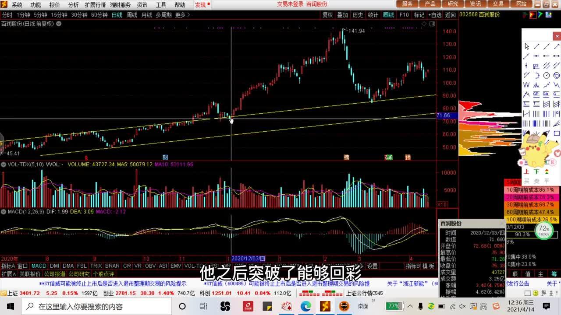Screen dimensions: 561x315
Task: Open the 百润股份 chart title dropdown arrow
Action: pyautogui.click(x=59, y=24)
